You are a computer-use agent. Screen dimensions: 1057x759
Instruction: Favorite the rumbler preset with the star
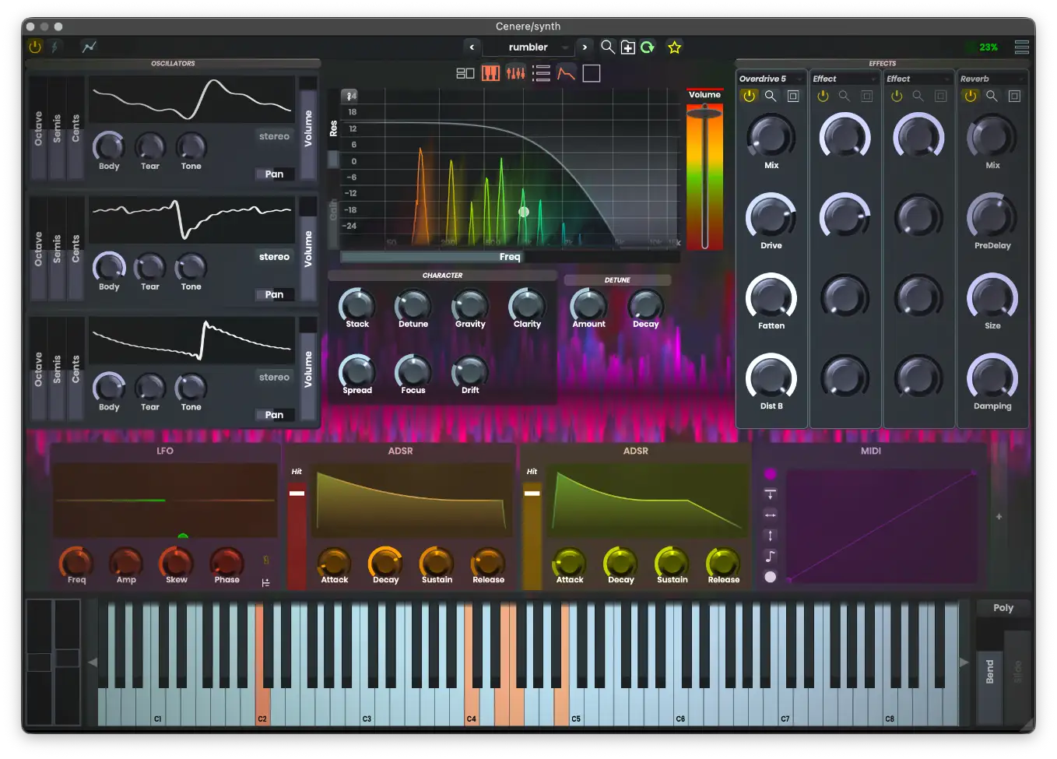point(674,47)
